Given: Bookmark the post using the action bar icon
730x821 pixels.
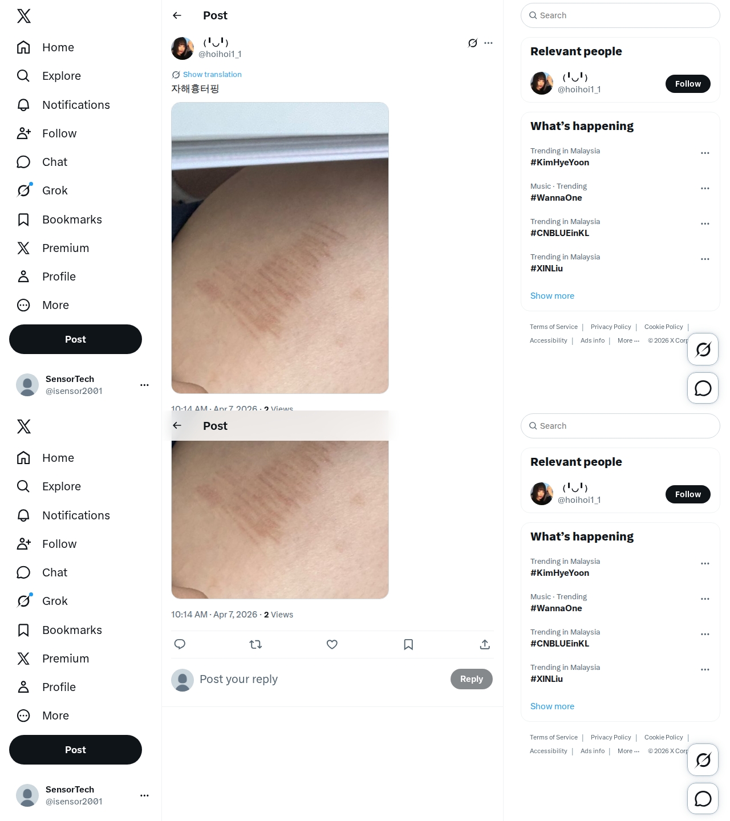Looking at the screenshot, I should click(x=408, y=644).
